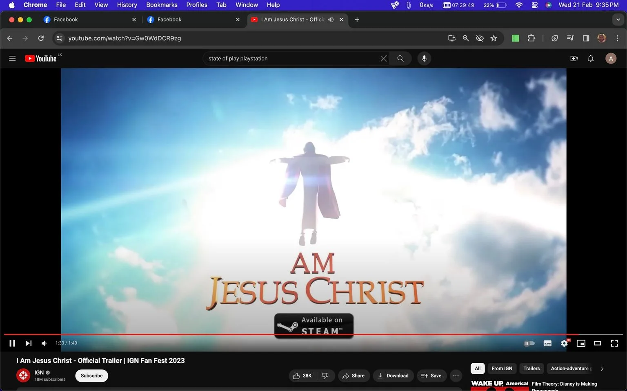Viewport: 627px width, 391px height.
Task: Open the YouTube guide hamburger menu
Action: pyautogui.click(x=13, y=59)
